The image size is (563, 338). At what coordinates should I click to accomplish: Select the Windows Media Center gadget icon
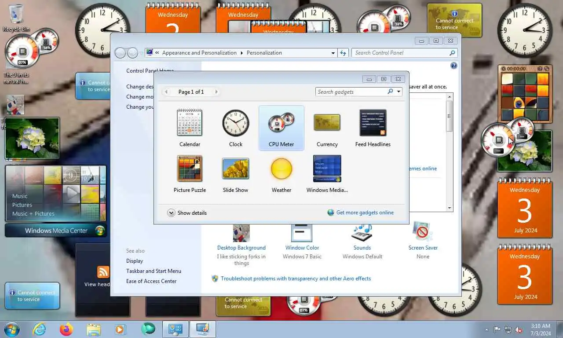click(327, 169)
